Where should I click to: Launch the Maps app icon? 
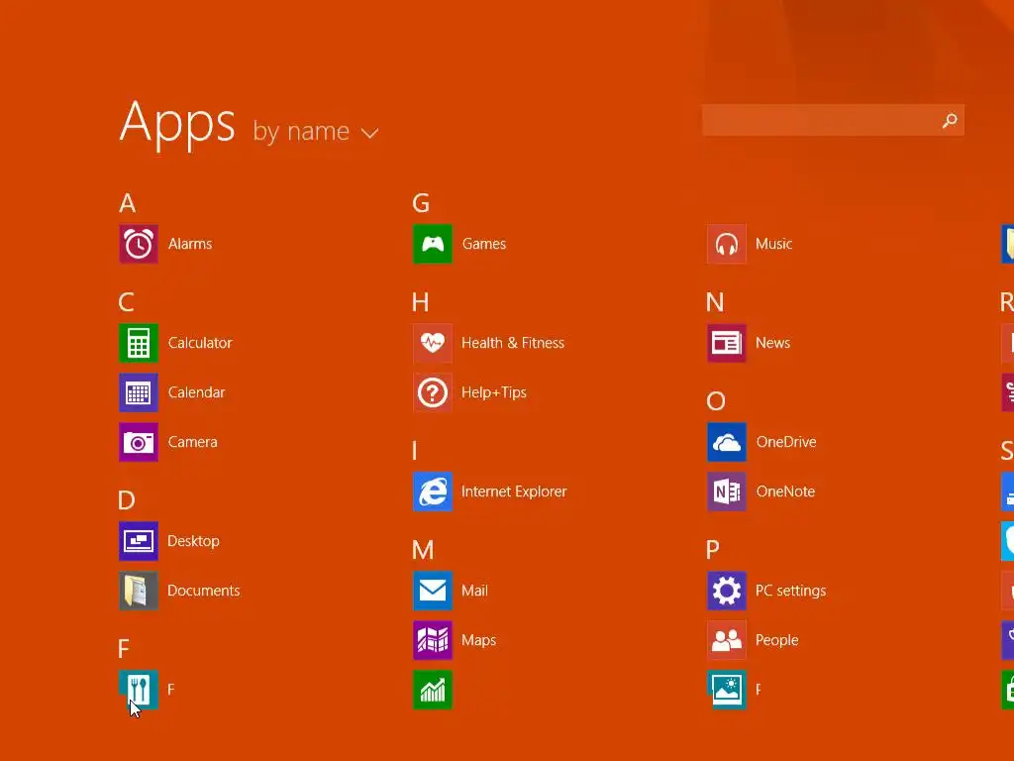coord(433,640)
